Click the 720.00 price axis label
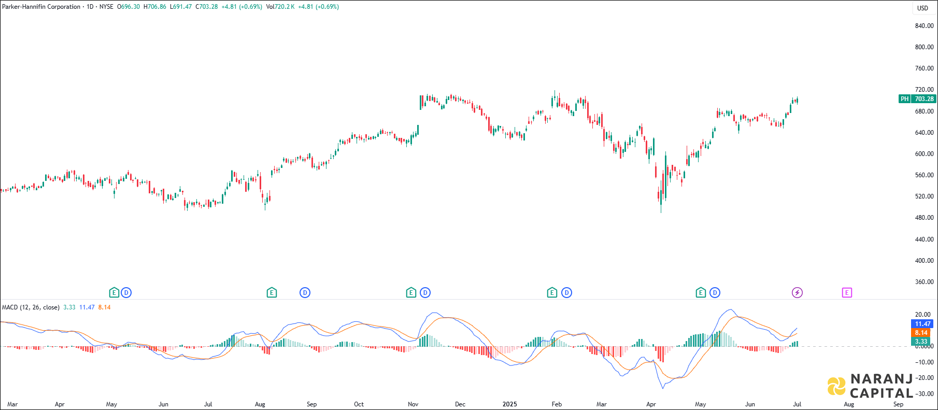 pos(924,90)
